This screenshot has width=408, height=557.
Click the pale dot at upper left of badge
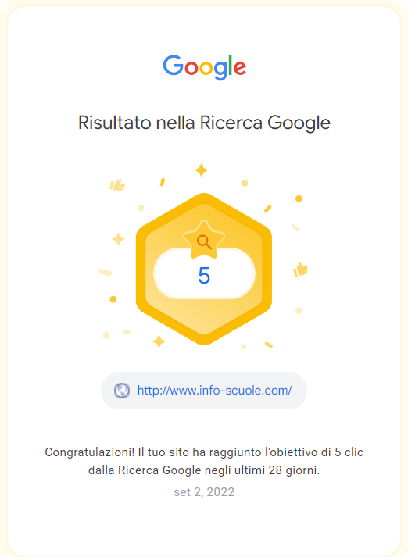141,208
